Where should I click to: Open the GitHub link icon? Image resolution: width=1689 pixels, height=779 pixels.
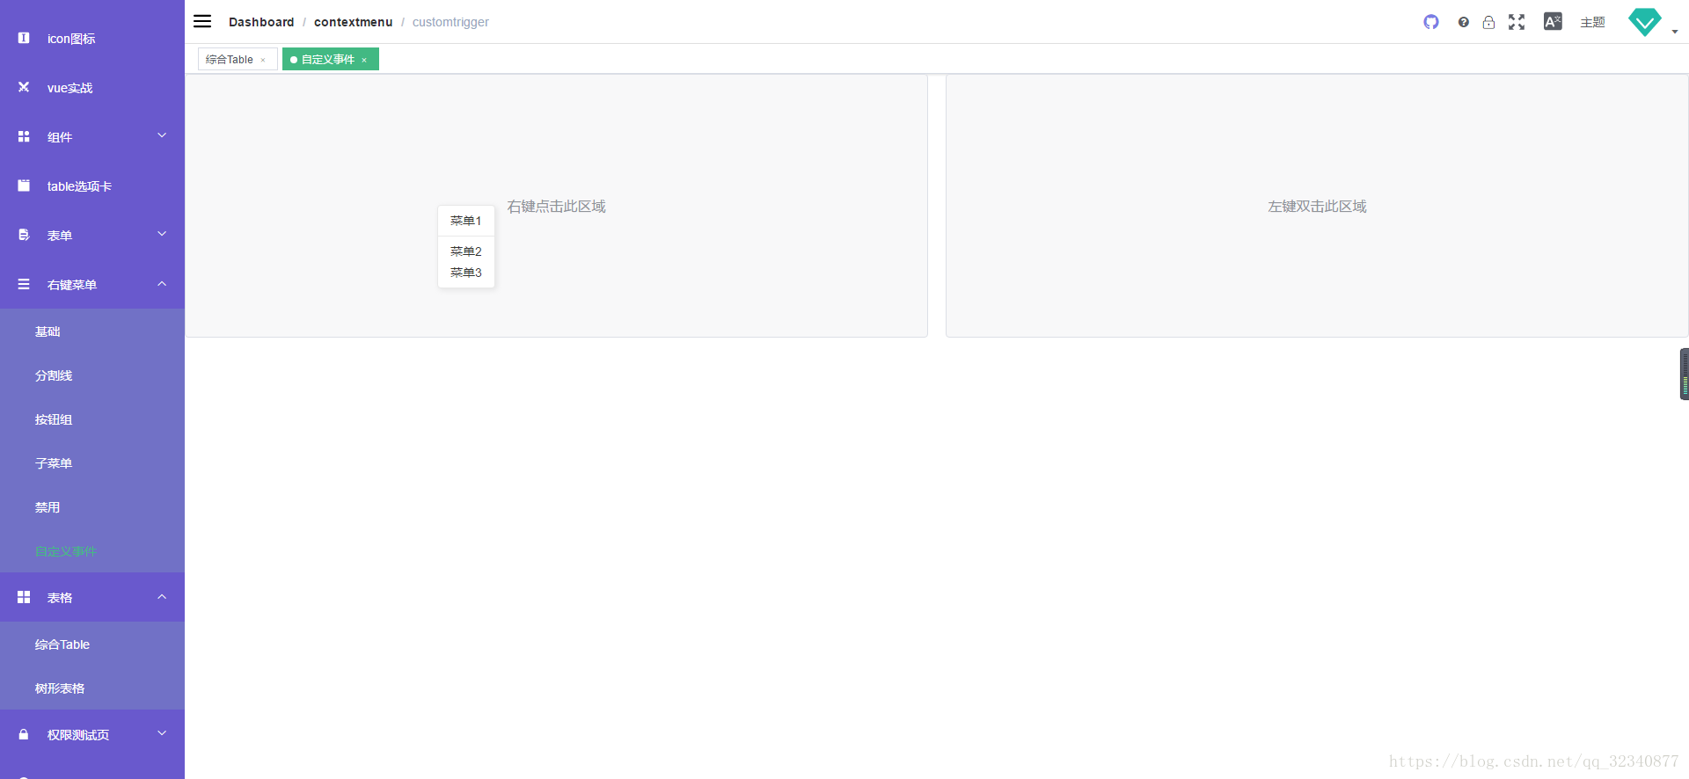tap(1431, 22)
